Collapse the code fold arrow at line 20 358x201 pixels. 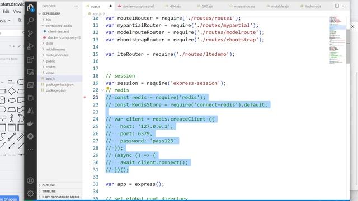[102, 90]
